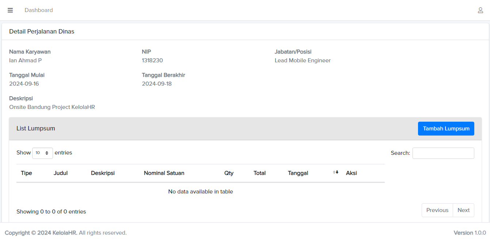Screen dimensions: 490x243
Task: Open the Show entries count dropdown
Action: (x=42, y=153)
